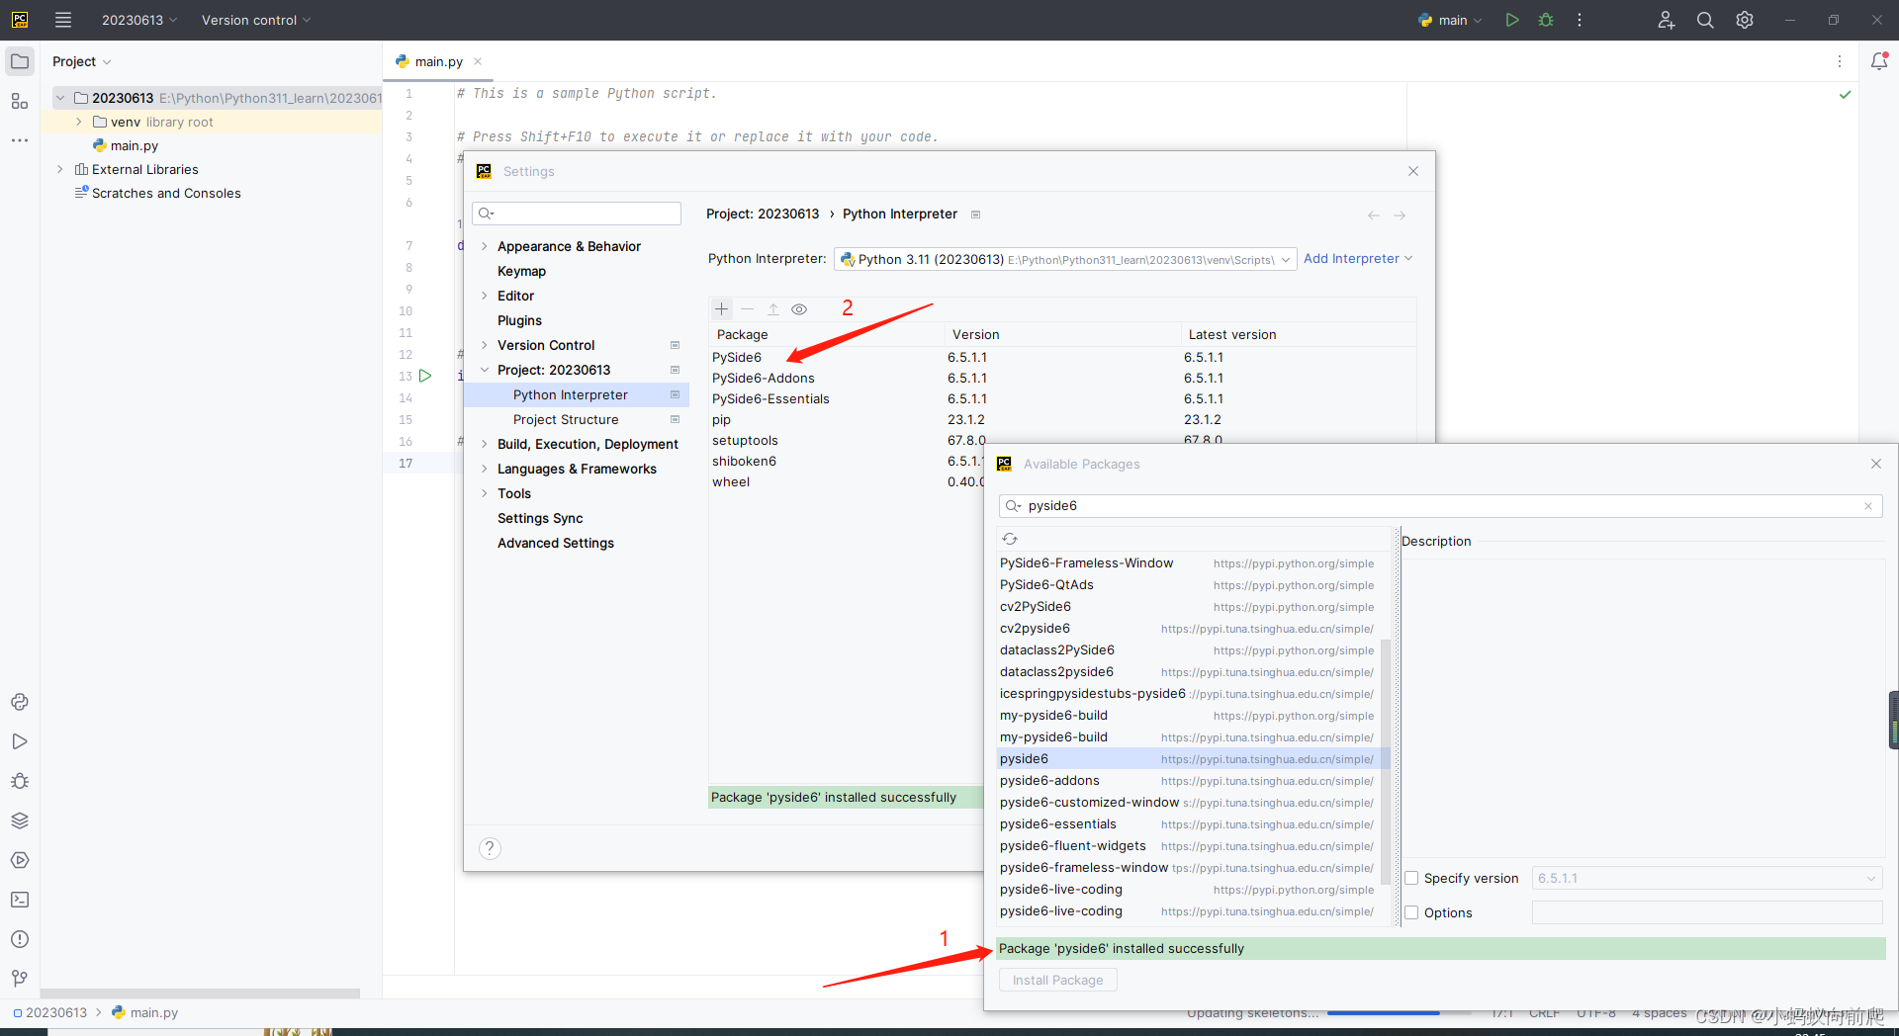Open Debug tool window in sidebar

(x=20, y=781)
